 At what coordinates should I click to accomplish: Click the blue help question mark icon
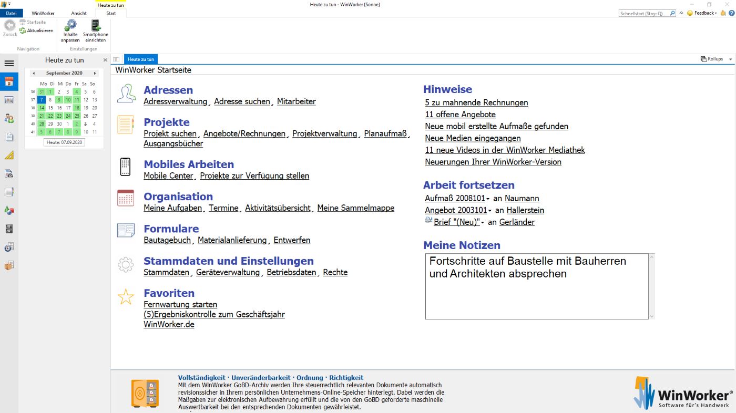point(731,13)
